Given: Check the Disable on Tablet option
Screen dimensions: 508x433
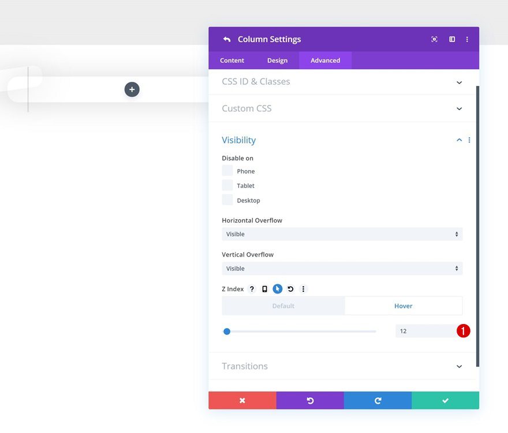Looking at the screenshot, I should coord(227,185).
